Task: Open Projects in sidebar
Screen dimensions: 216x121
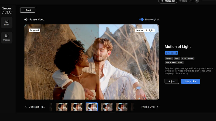Action: (7, 38)
